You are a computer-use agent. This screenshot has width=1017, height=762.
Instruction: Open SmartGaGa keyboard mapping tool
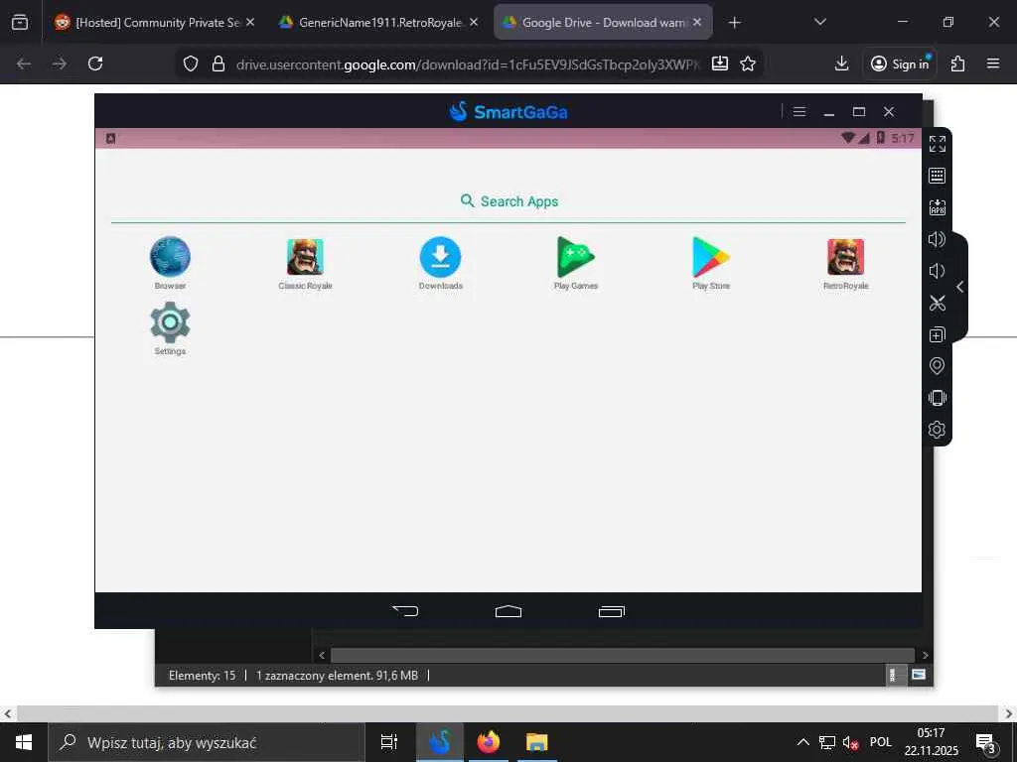click(938, 176)
